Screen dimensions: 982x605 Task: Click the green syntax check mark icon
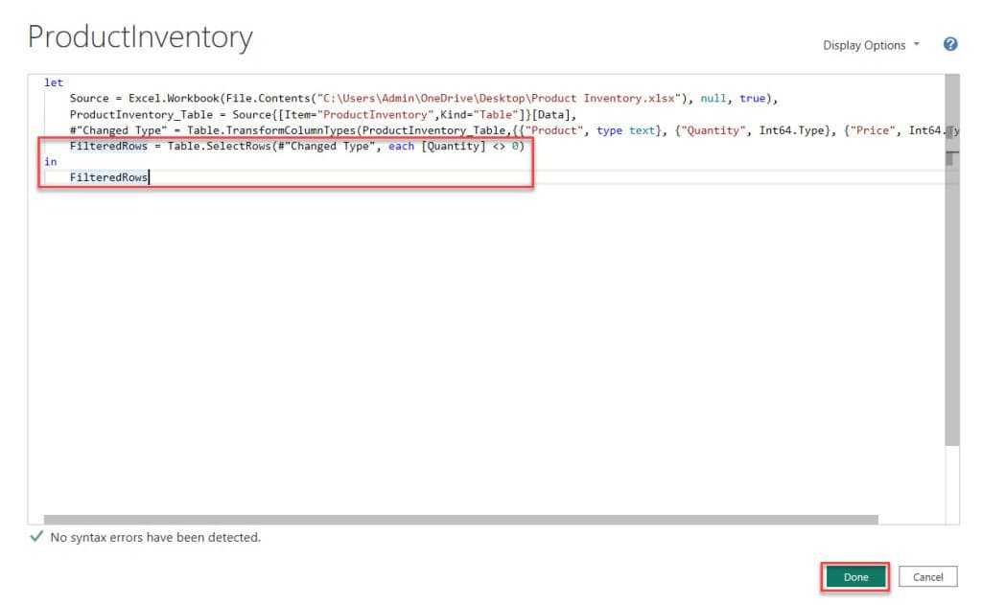pyautogui.click(x=36, y=537)
